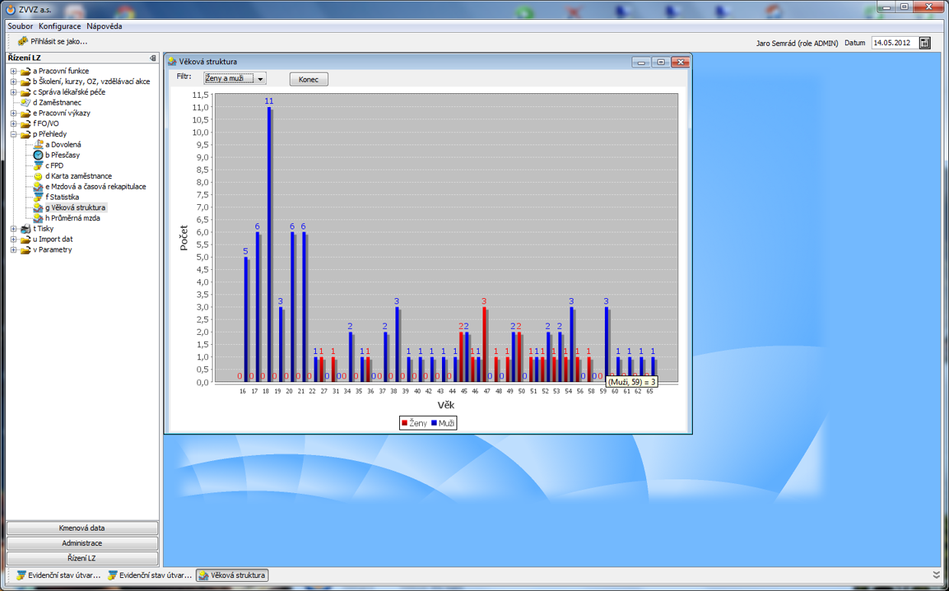This screenshot has width=949, height=591.
Task: Click the smiley icon for Karta zaměstnance
Action: coord(38,177)
